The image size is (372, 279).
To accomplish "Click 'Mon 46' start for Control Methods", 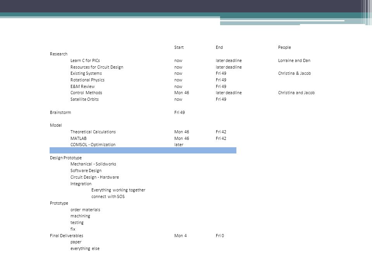I will [182, 93].
